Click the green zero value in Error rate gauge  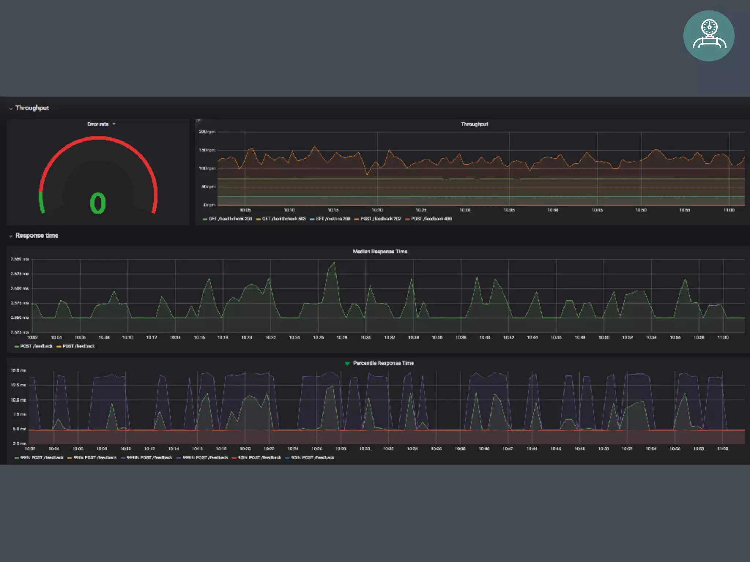point(98,203)
